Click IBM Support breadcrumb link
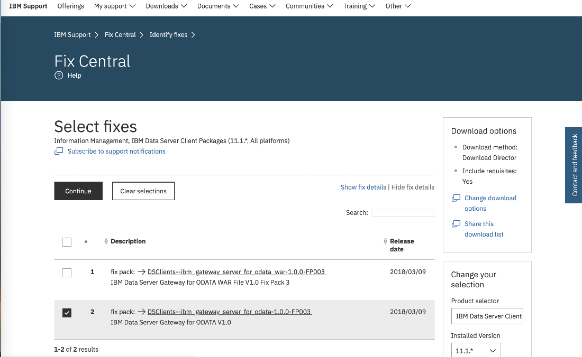582x357 pixels. point(72,35)
